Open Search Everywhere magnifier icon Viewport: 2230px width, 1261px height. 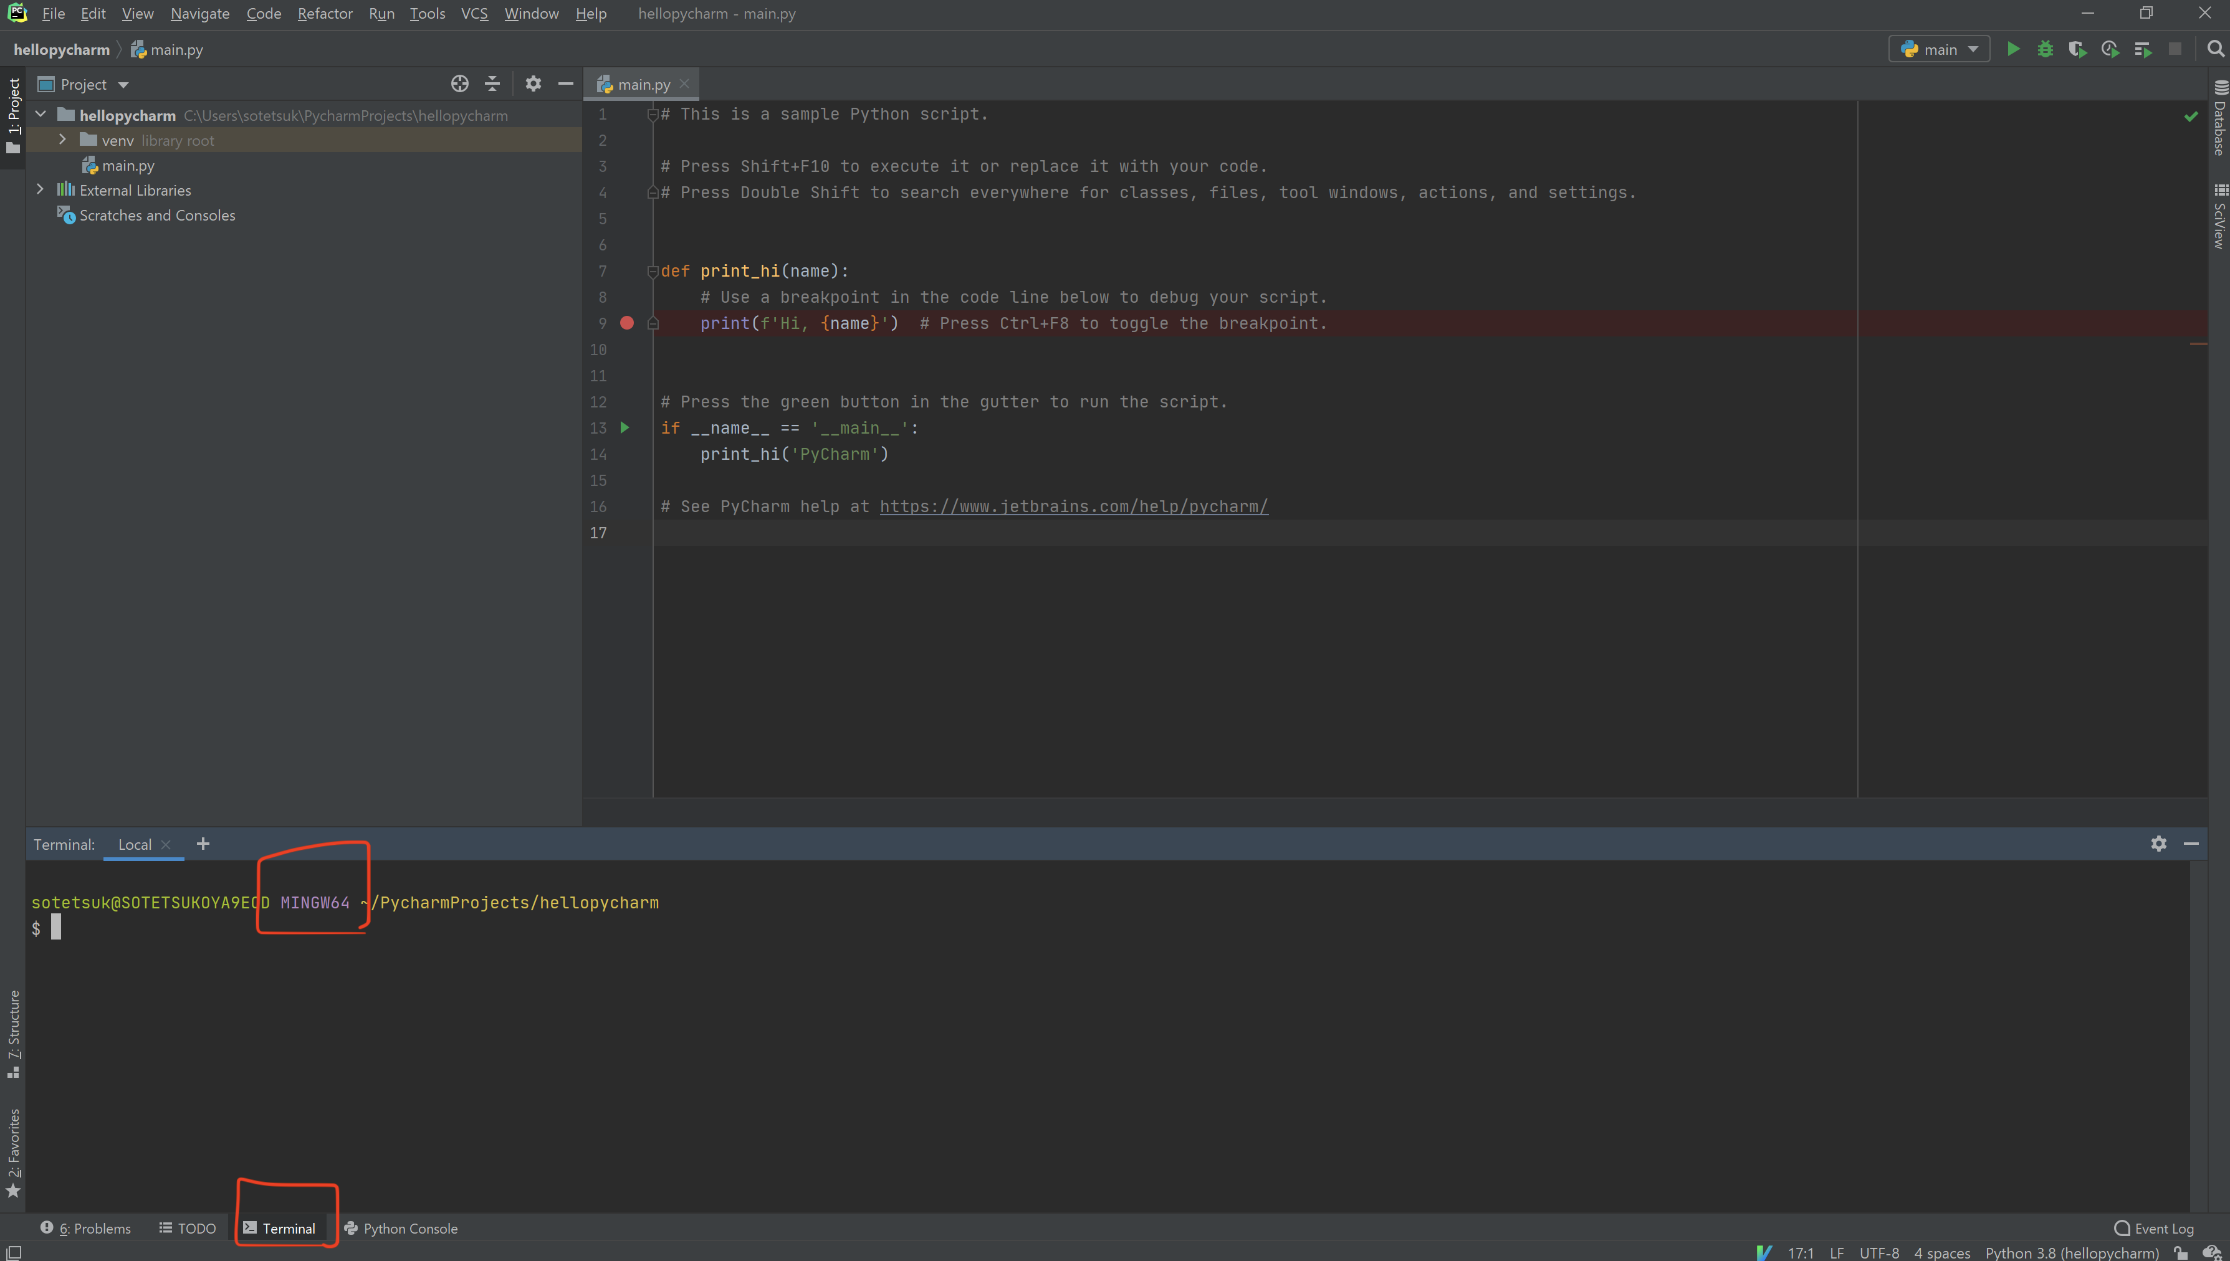click(x=2215, y=49)
